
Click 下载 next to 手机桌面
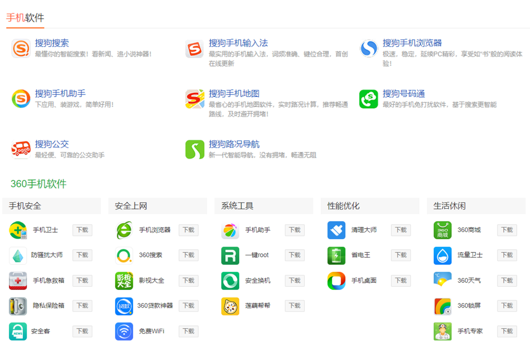[x=401, y=281]
